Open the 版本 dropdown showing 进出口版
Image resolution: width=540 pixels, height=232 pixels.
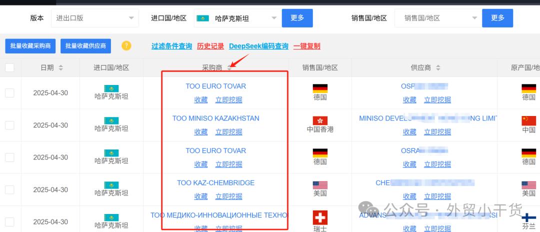95,18
